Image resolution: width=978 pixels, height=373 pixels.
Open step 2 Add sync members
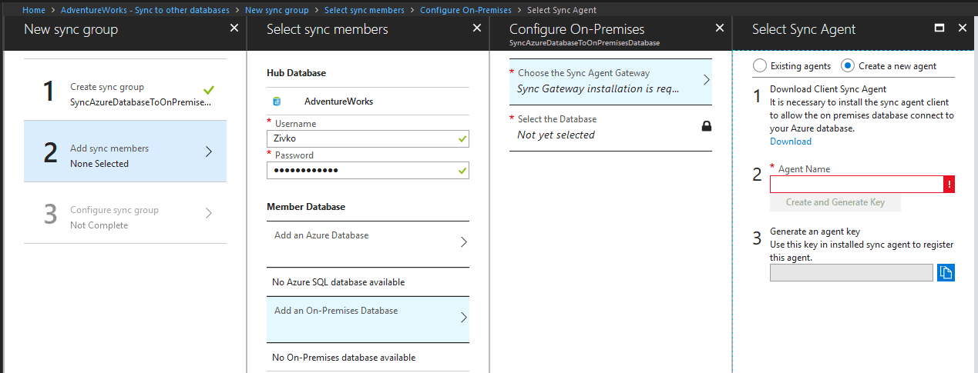pos(125,152)
